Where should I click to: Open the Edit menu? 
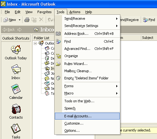(x=18, y=12)
